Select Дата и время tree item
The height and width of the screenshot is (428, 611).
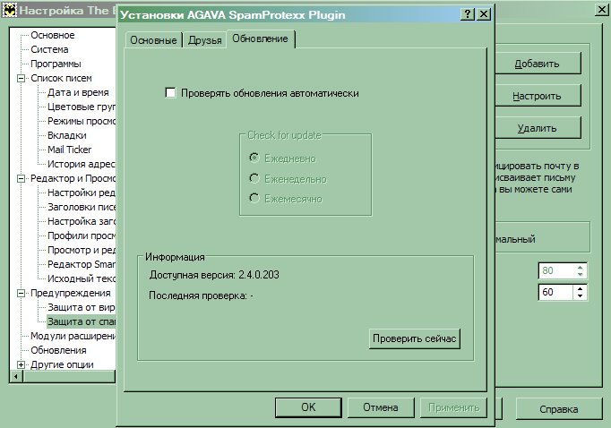(78, 93)
